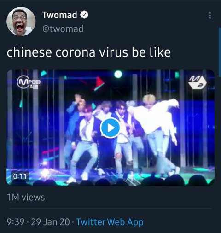Click the Mnet logo watermark in the video
The image size is (221, 233).
(x=29, y=82)
